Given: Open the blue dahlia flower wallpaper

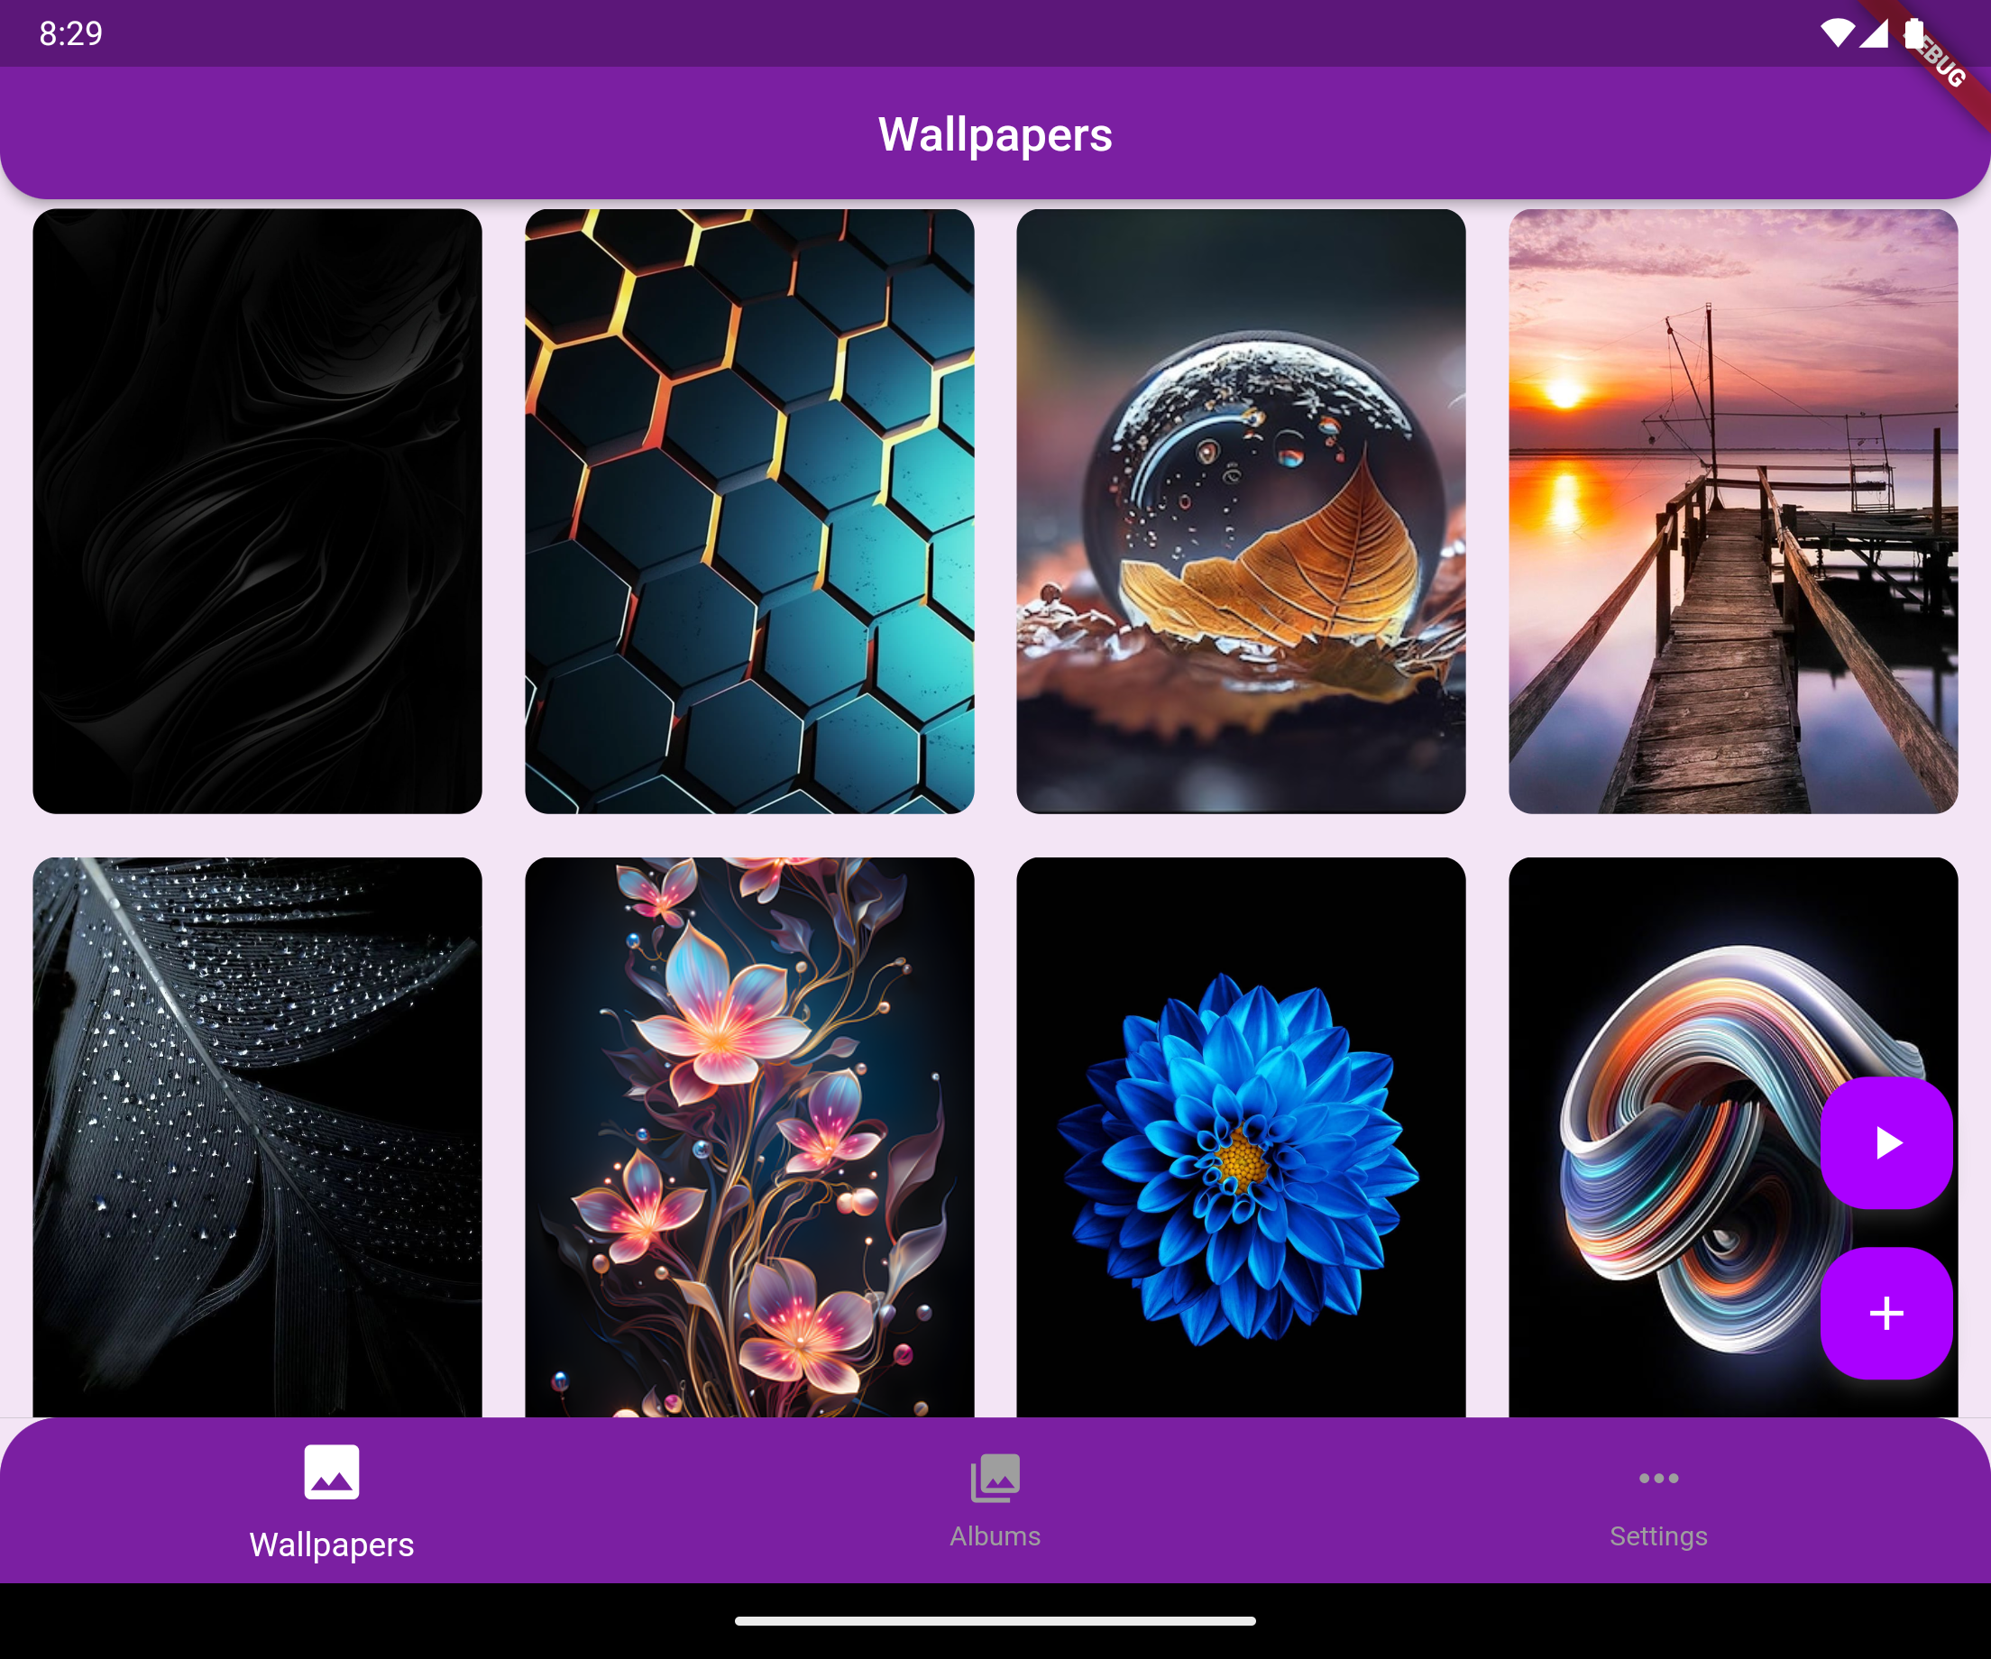Looking at the screenshot, I should 1240,1138.
